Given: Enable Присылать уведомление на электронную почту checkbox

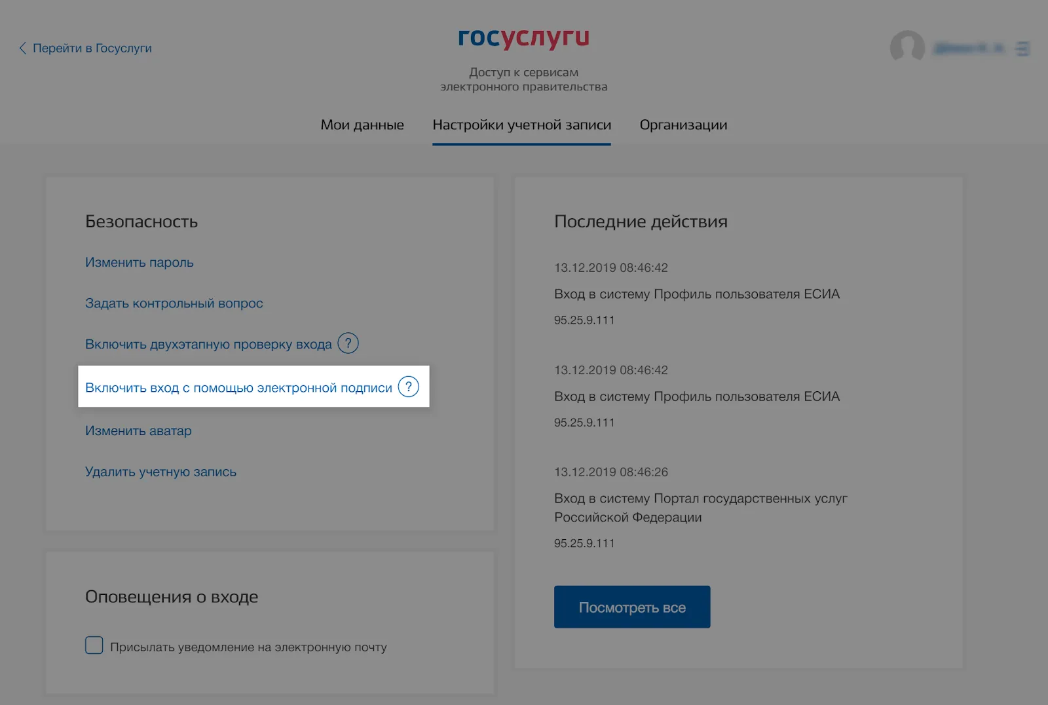Looking at the screenshot, I should [x=94, y=645].
